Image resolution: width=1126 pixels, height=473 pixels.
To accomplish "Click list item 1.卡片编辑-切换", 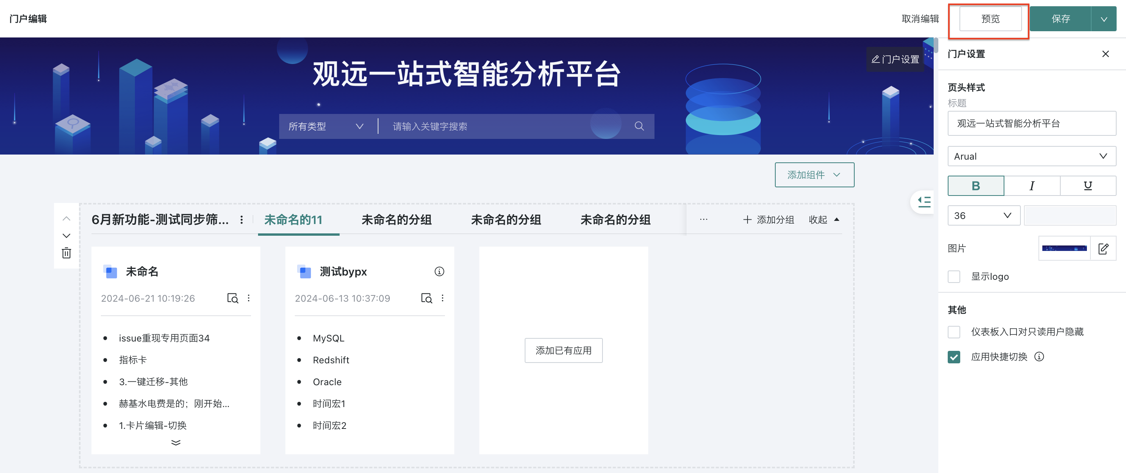I will [152, 425].
